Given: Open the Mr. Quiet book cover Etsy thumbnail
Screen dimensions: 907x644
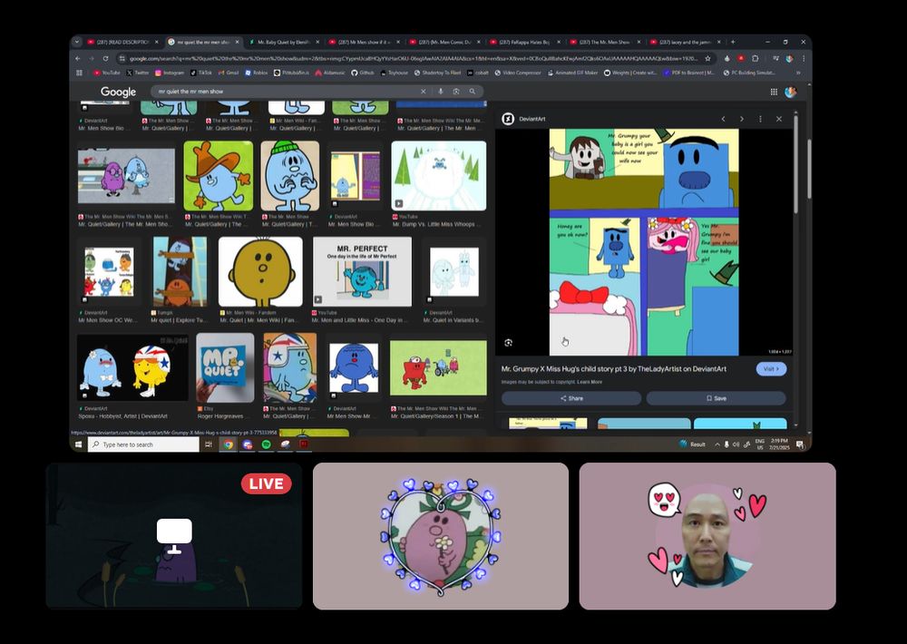Looking at the screenshot, I should tap(225, 367).
